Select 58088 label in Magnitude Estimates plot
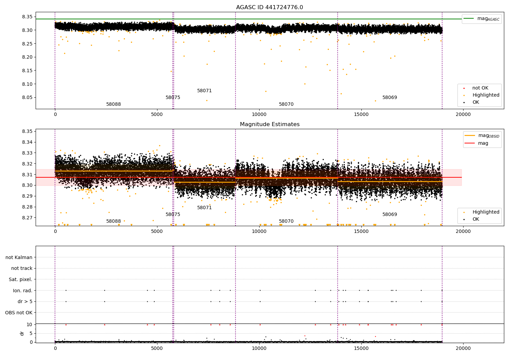Image resolution: width=509 pixels, height=356 pixels. coord(113,221)
